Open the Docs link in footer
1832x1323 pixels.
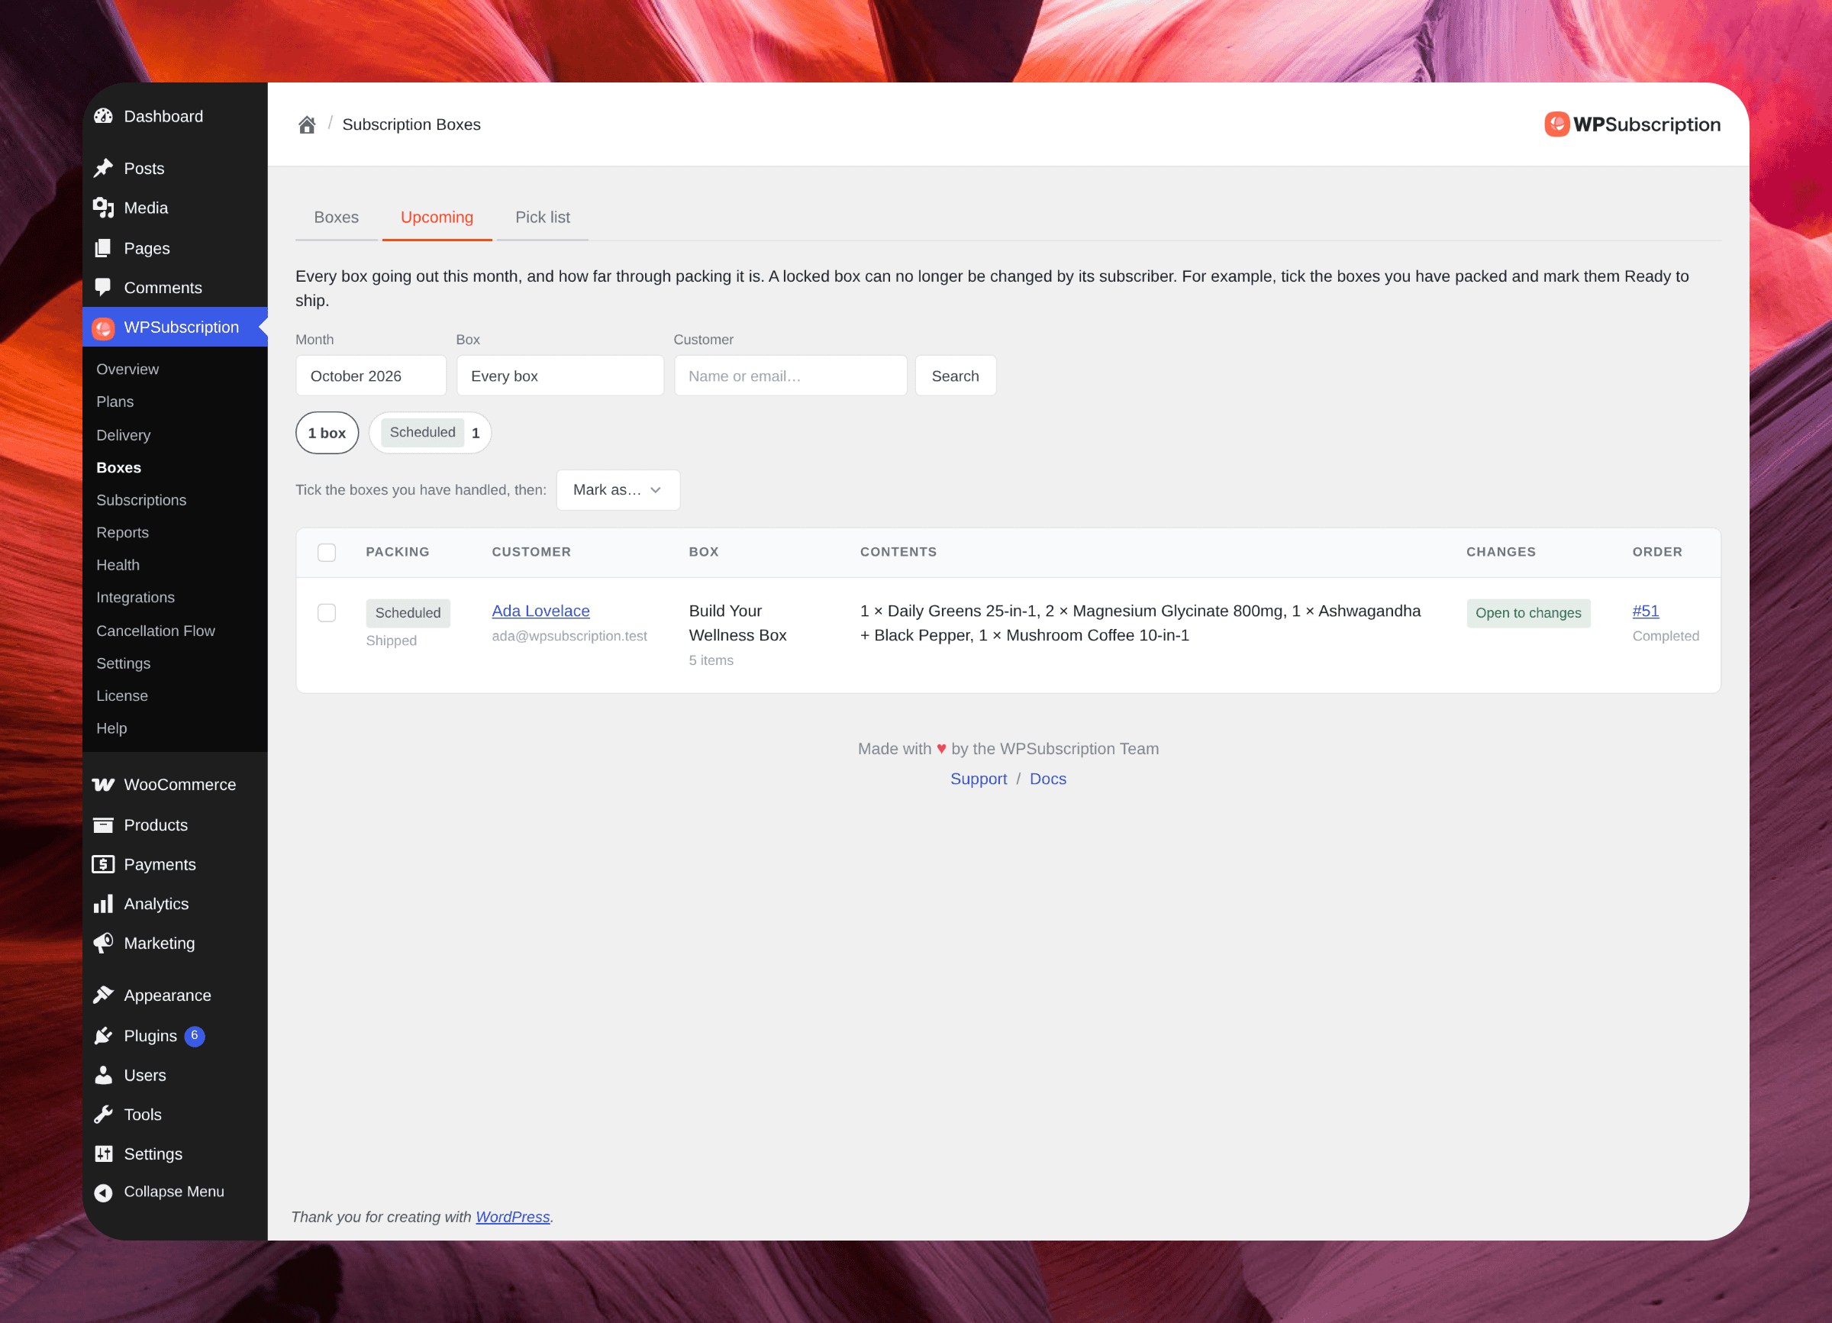tap(1047, 779)
